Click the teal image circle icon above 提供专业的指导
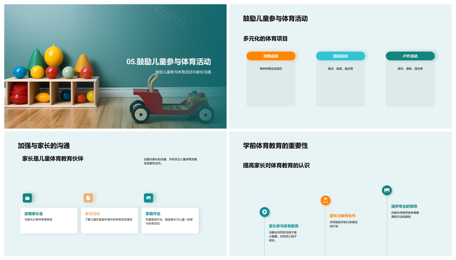The width and height of the screenshot is (456, 260). (387, 190)
